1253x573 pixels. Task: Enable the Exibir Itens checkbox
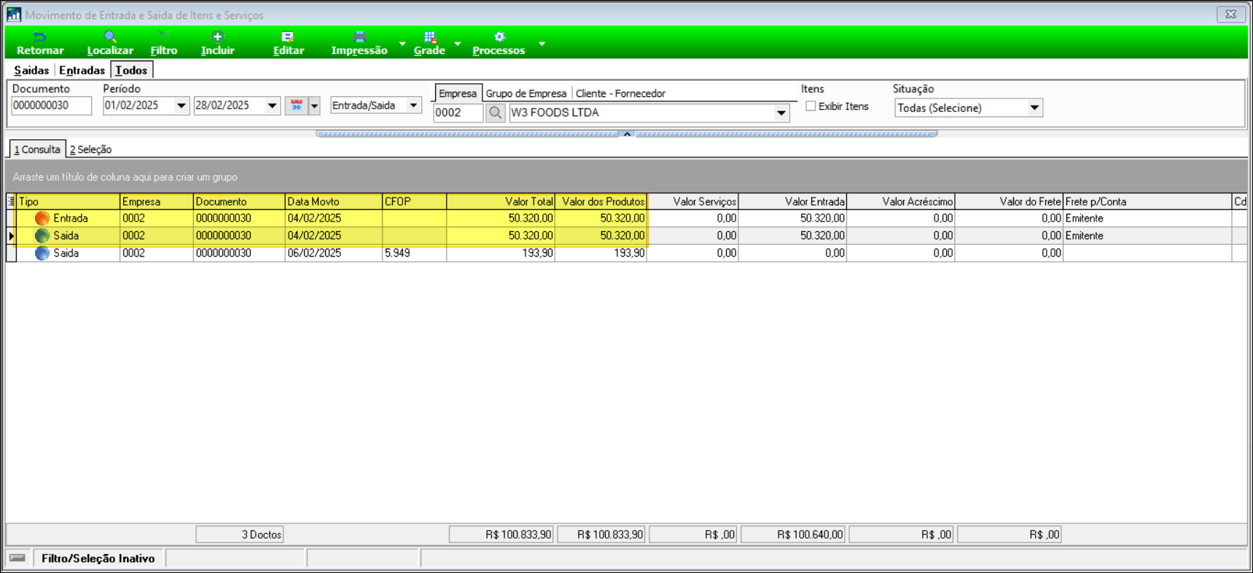tap(811, 106)
